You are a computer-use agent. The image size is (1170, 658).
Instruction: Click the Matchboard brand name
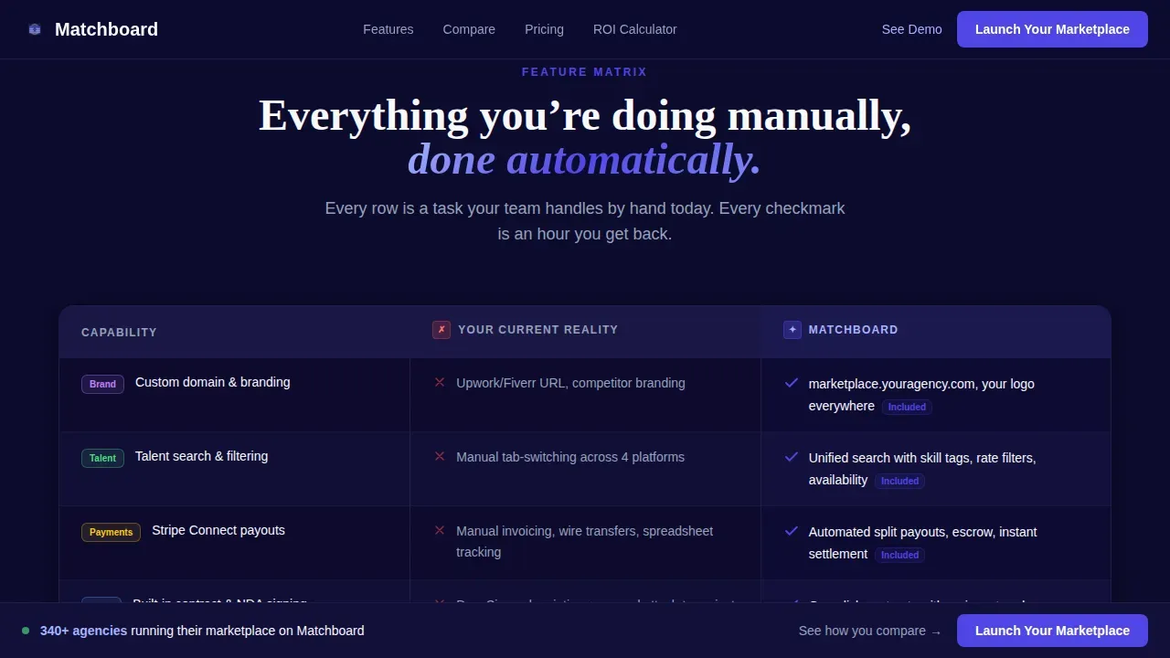coord(106,29)
